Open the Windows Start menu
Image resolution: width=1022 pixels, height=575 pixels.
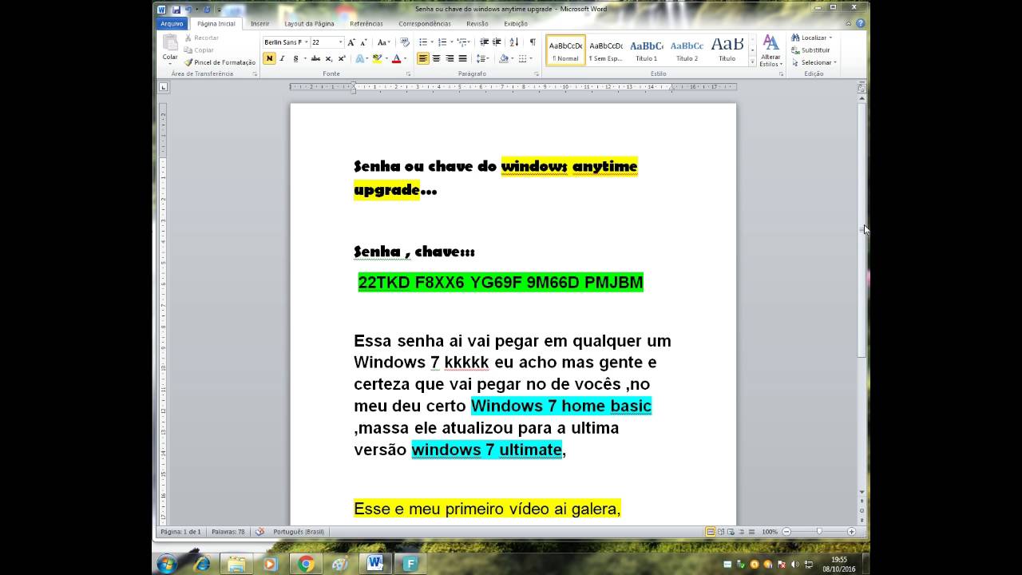pyautogui.click(x=167, y=564)
